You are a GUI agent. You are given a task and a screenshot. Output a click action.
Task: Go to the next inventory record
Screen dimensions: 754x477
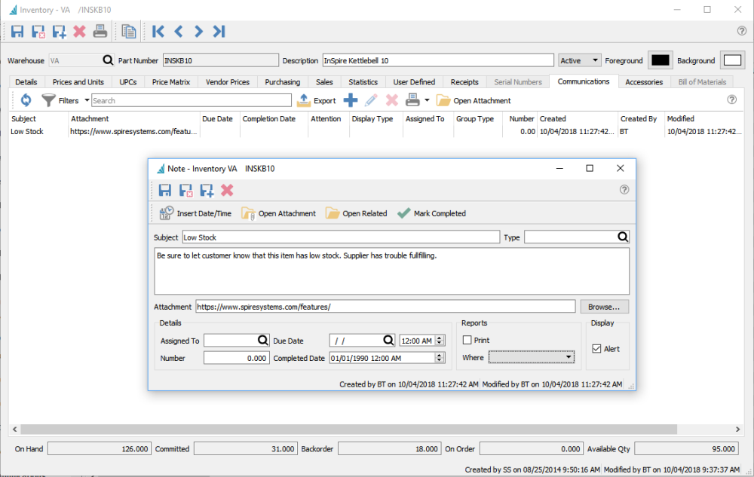coord(198,32)
